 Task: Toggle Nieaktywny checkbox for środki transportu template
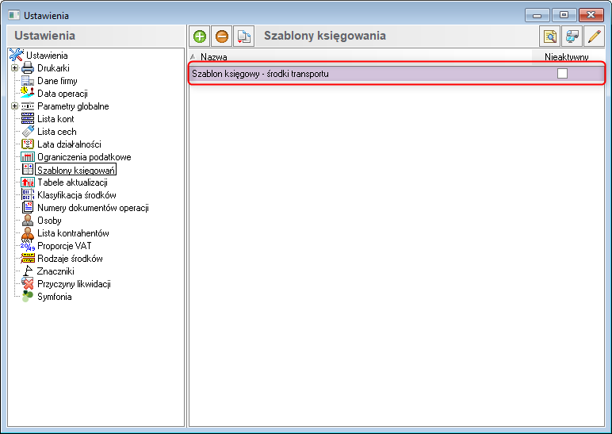(562, 74)
